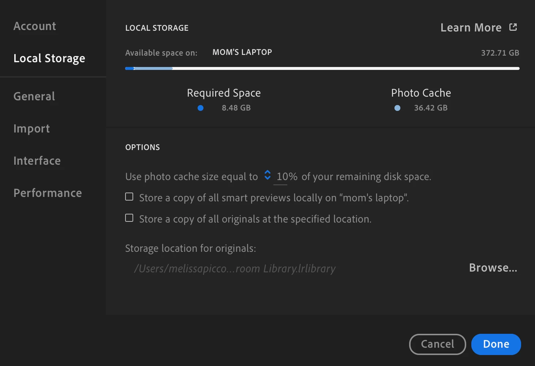This screenshot has width=535, height=366.
Task: Enable storing smart previews locally checkbox
Action: click(x=129, y=197)
